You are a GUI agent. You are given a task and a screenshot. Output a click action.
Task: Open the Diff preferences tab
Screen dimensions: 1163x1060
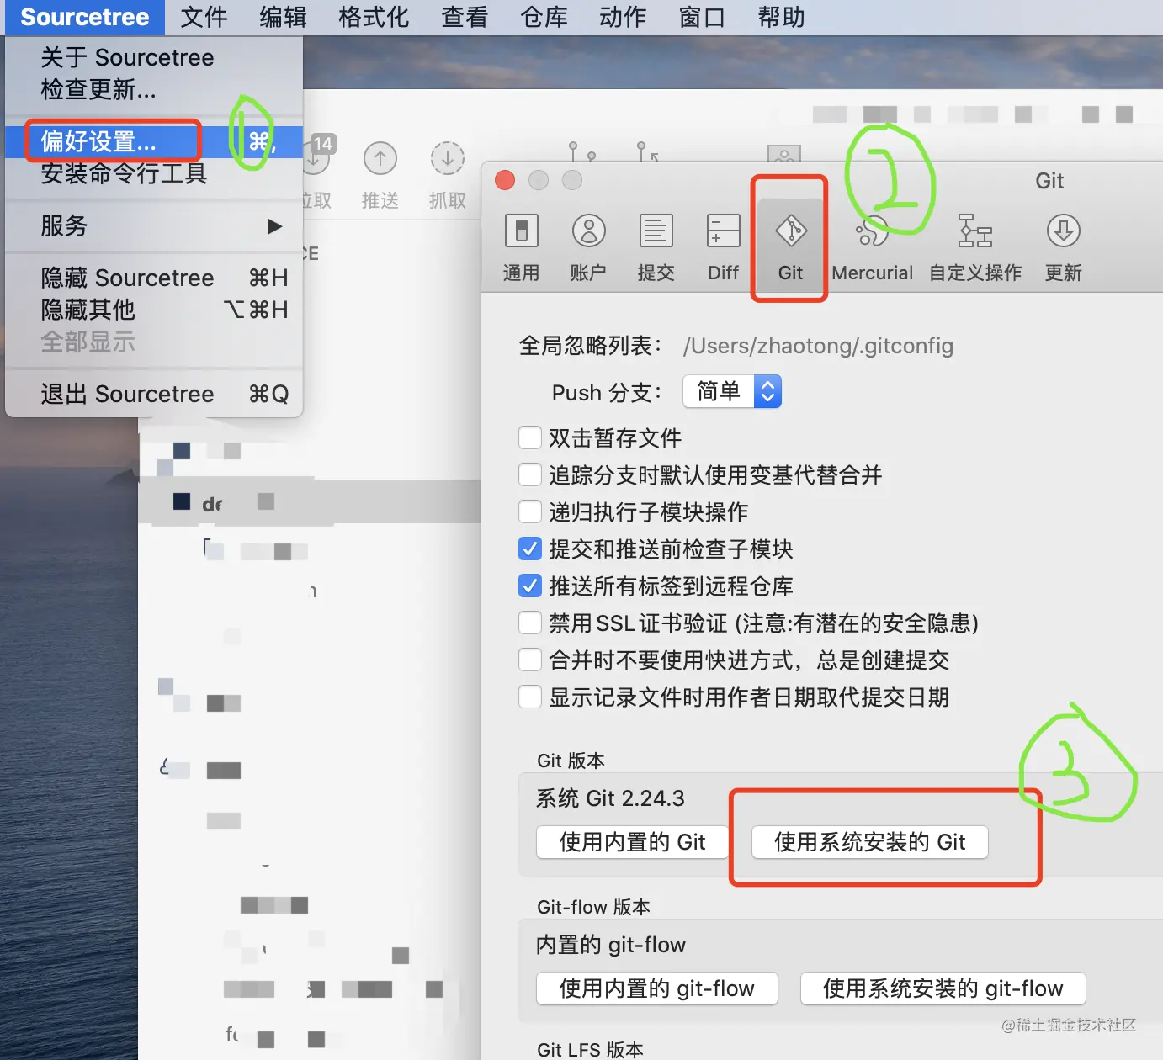point(723,247)
